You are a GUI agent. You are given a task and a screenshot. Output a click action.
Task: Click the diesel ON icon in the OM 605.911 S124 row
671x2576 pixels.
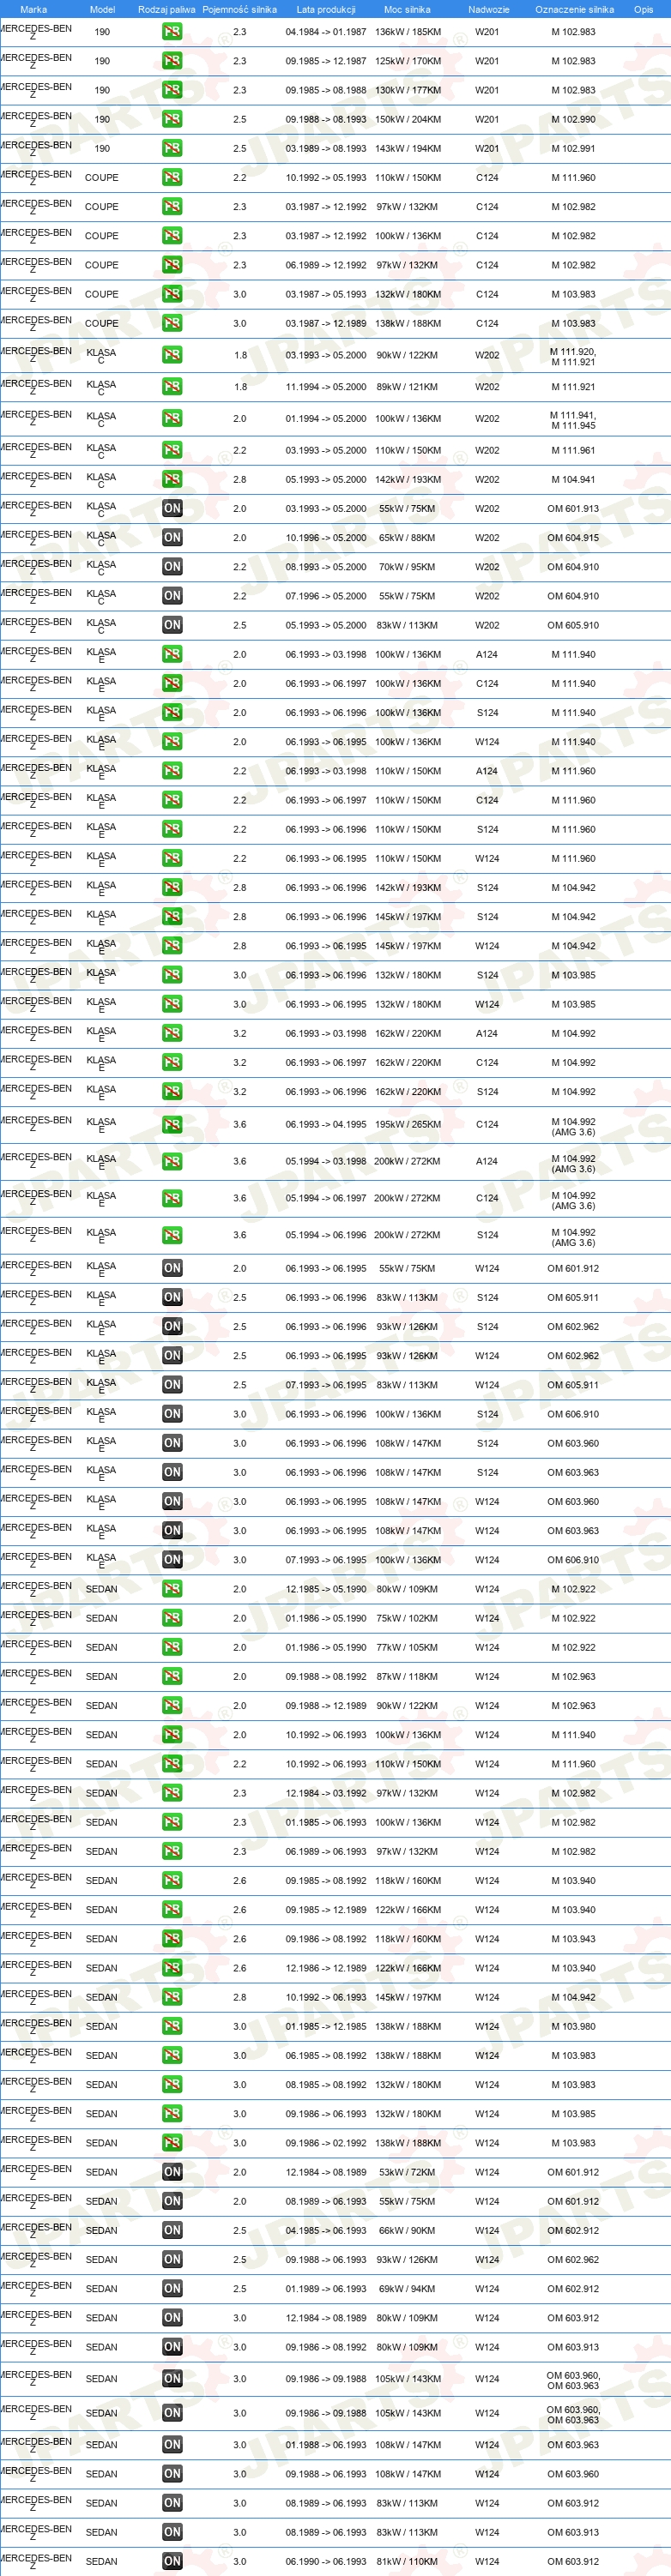172,1297
